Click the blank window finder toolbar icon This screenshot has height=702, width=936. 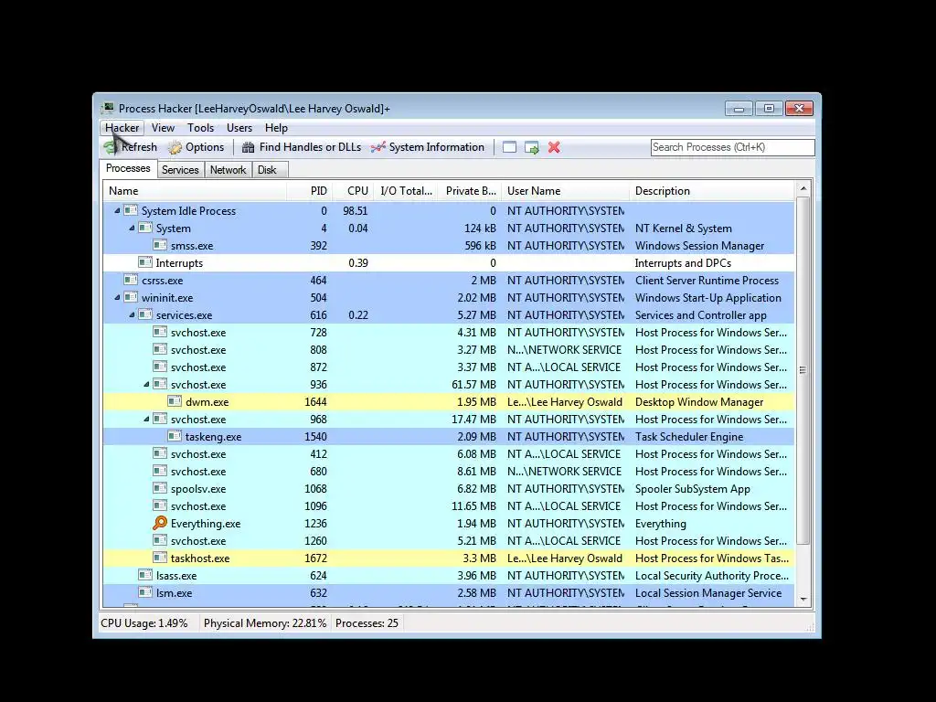[509, 147]
